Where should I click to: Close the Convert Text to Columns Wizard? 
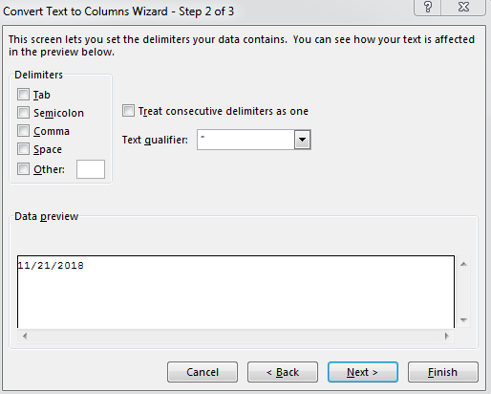pyautogui.click(x=463, y=7)
